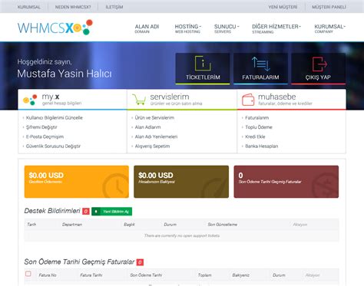The height and width of the screenshot is (286, 364).
Task: Expand the SUNUCU dropdown menu
Action: point(227,28)
